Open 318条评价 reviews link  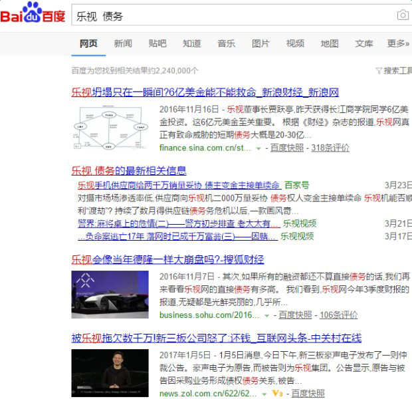click(x=330, y=148)
